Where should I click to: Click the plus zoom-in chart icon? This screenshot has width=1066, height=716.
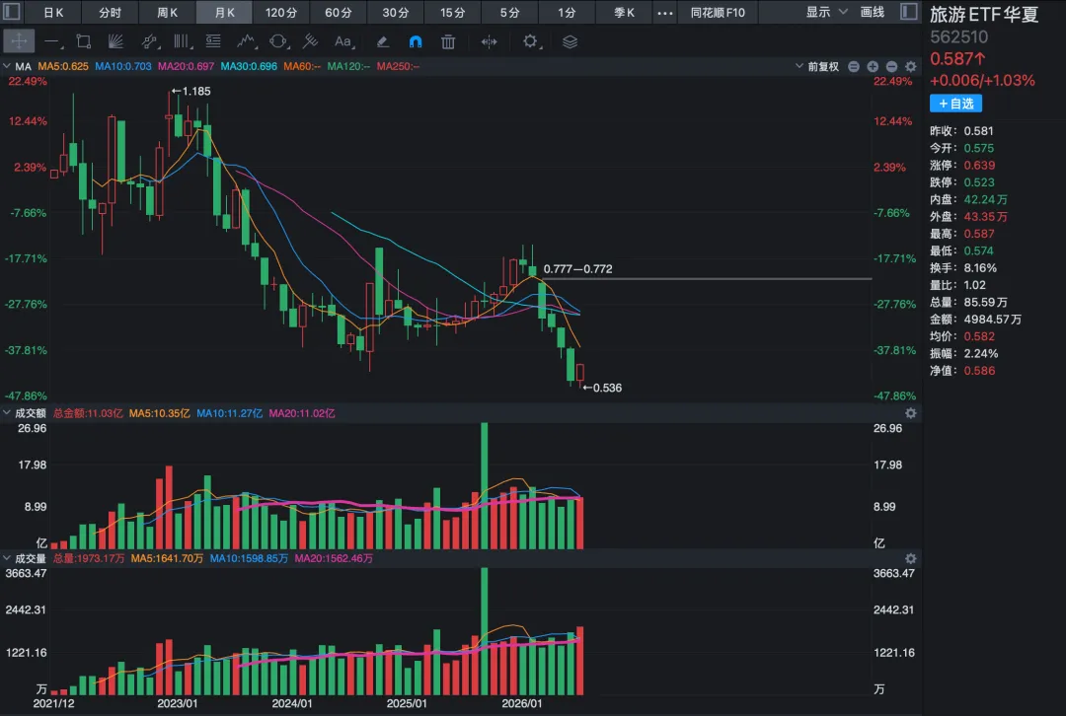873,67
